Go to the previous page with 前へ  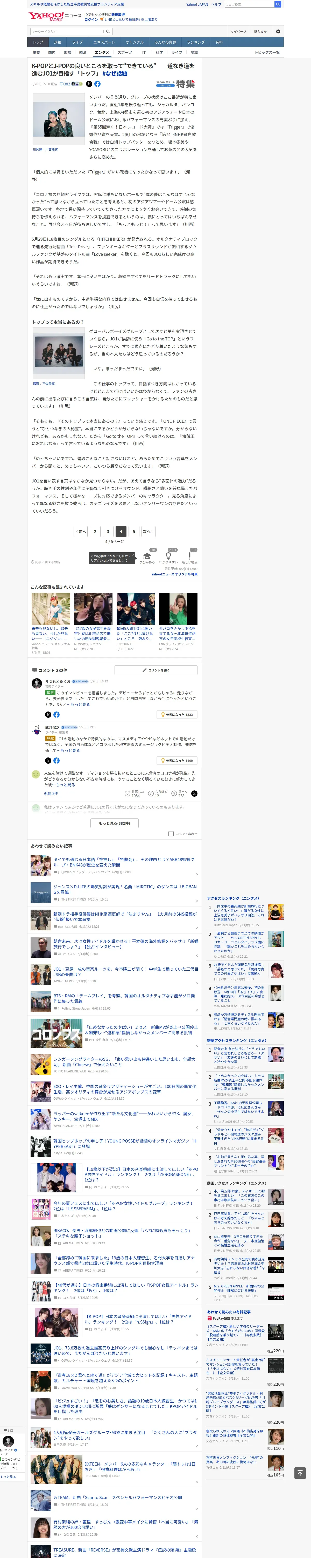coord(81,532)
